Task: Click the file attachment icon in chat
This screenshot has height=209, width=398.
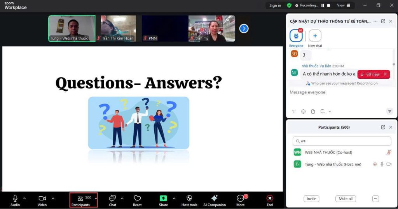Action: coord(313,111)
